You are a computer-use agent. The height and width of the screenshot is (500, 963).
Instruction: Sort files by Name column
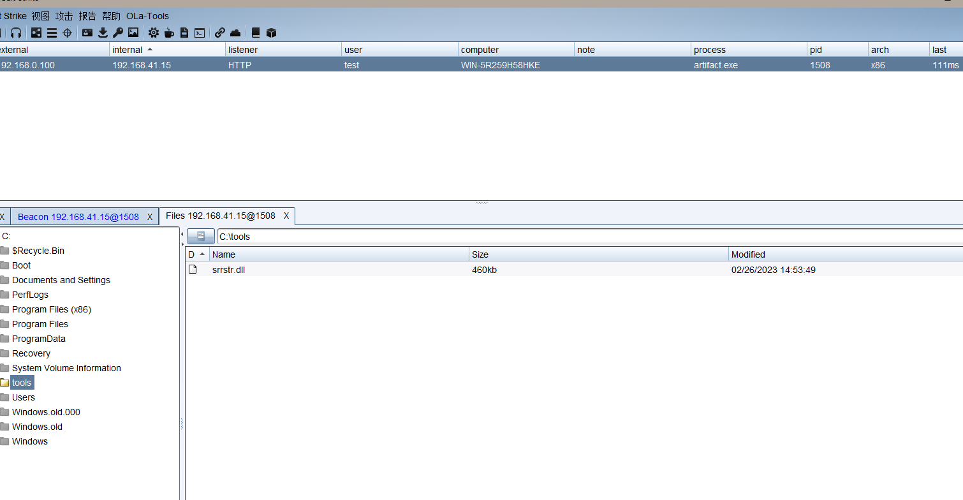(339, 254)
